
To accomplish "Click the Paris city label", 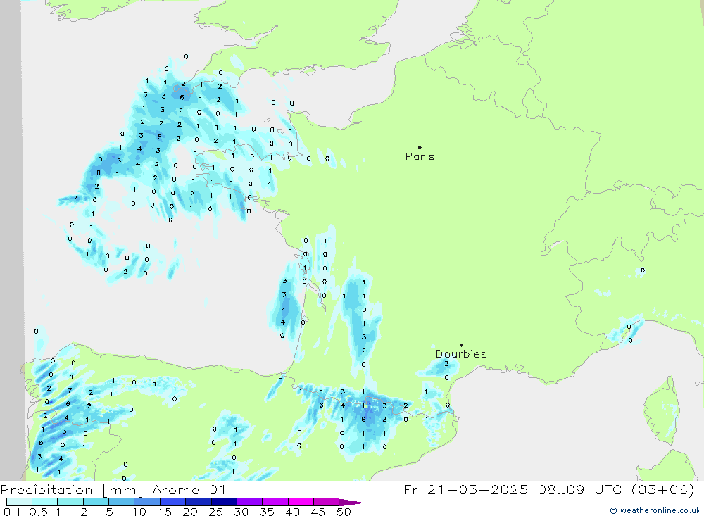I will pos(420,156).
